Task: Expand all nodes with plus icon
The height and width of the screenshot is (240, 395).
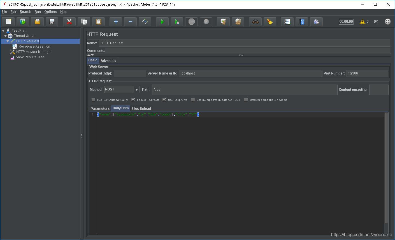Action: pos(116,22)
